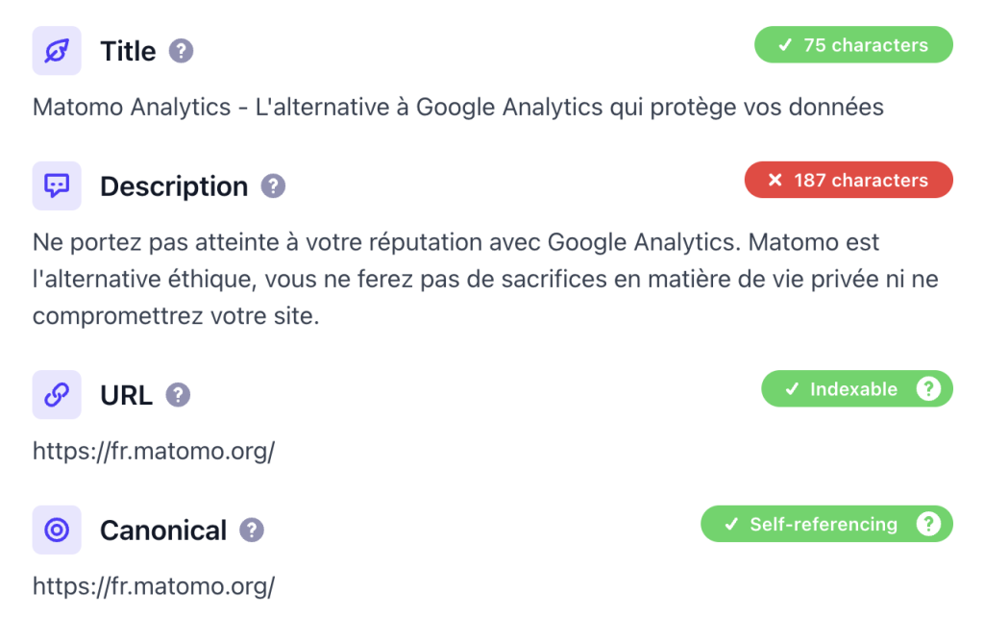This screenshot has height=642, width=984.
Task: Click the green Indexable badge
Action: [850, 388]
